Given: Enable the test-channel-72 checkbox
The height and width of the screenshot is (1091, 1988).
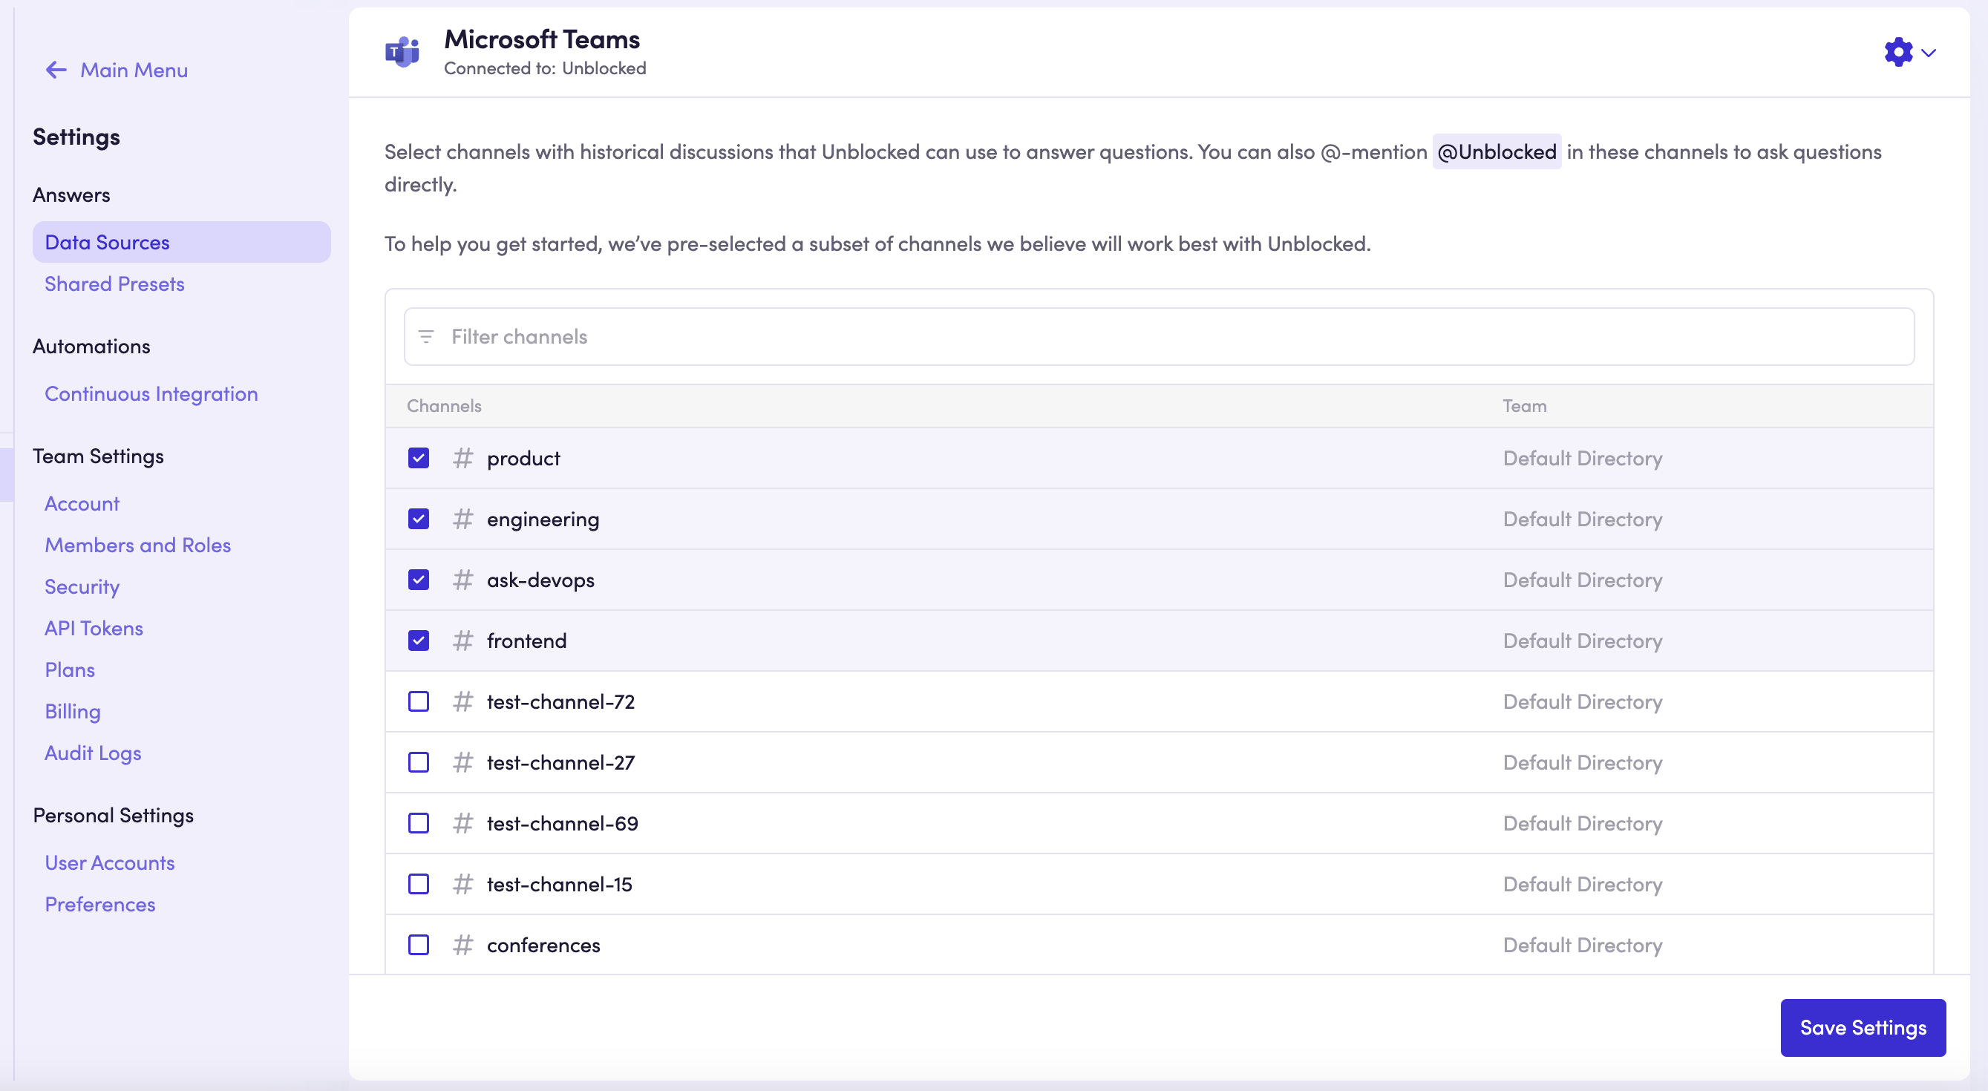Looking at the screenshot, I should (418, 702).
